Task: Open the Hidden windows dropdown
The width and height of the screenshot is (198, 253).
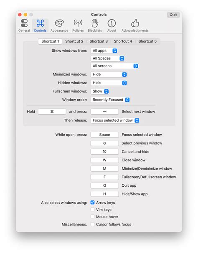Action: click(x=109, y=83)
